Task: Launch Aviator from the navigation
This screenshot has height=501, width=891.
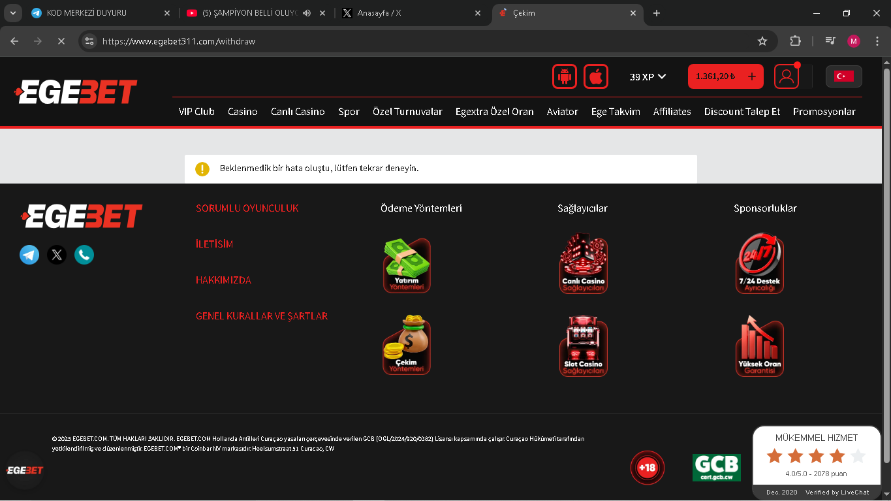Action: [563, 112]
